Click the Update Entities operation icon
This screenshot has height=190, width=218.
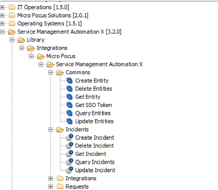(x=70, y=121)
